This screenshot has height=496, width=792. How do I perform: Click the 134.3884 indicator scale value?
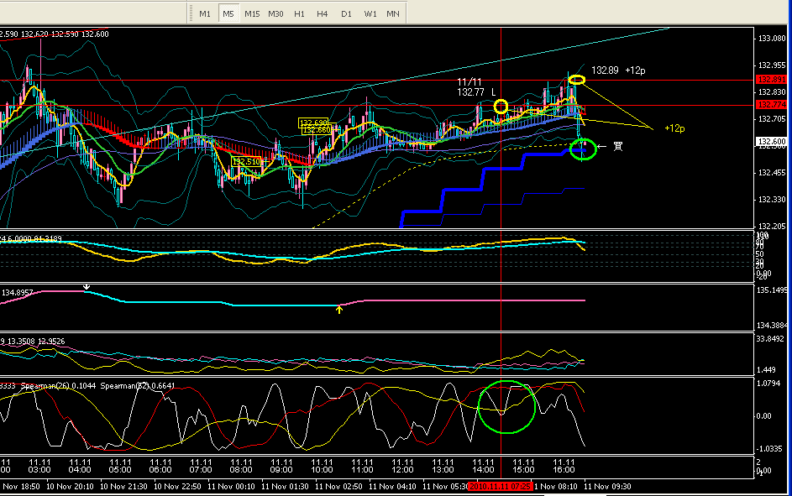(772, 326)
